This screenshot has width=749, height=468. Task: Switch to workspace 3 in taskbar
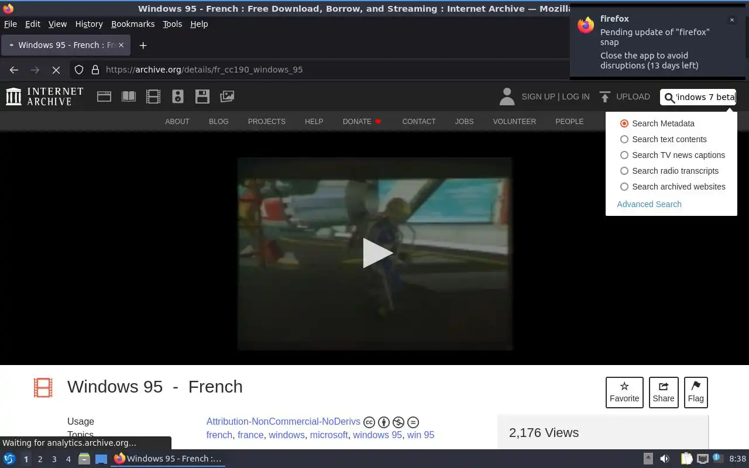coord(54,459)
